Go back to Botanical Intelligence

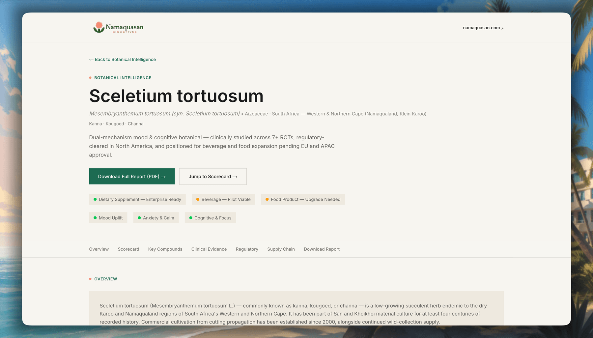click(122, 59)
